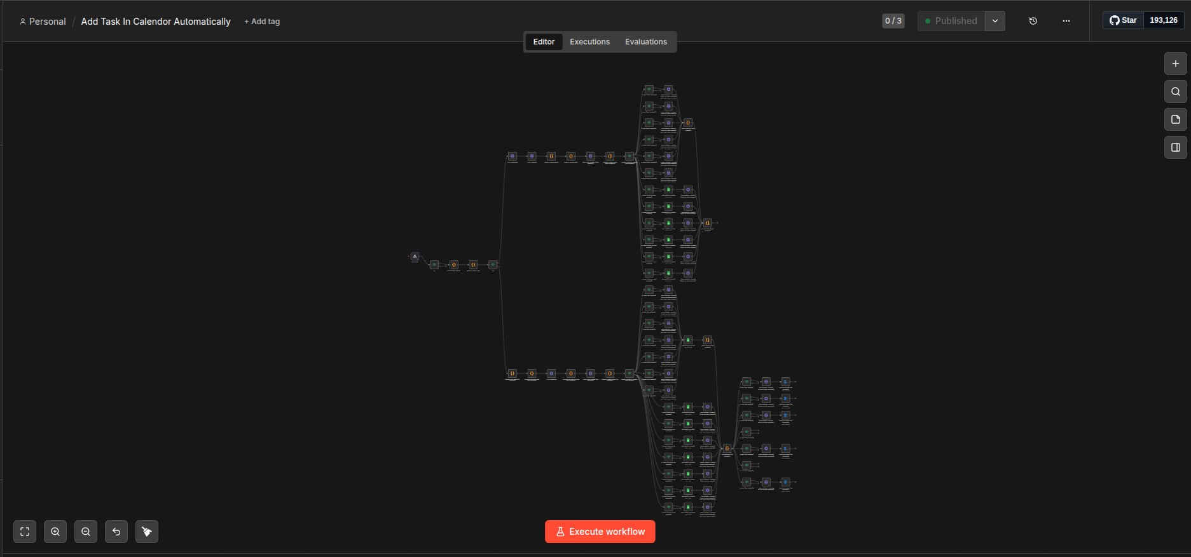Screen dimensions: 1191x557
Task: Switch to the Evaluations tab
Action: pos(646,42)
